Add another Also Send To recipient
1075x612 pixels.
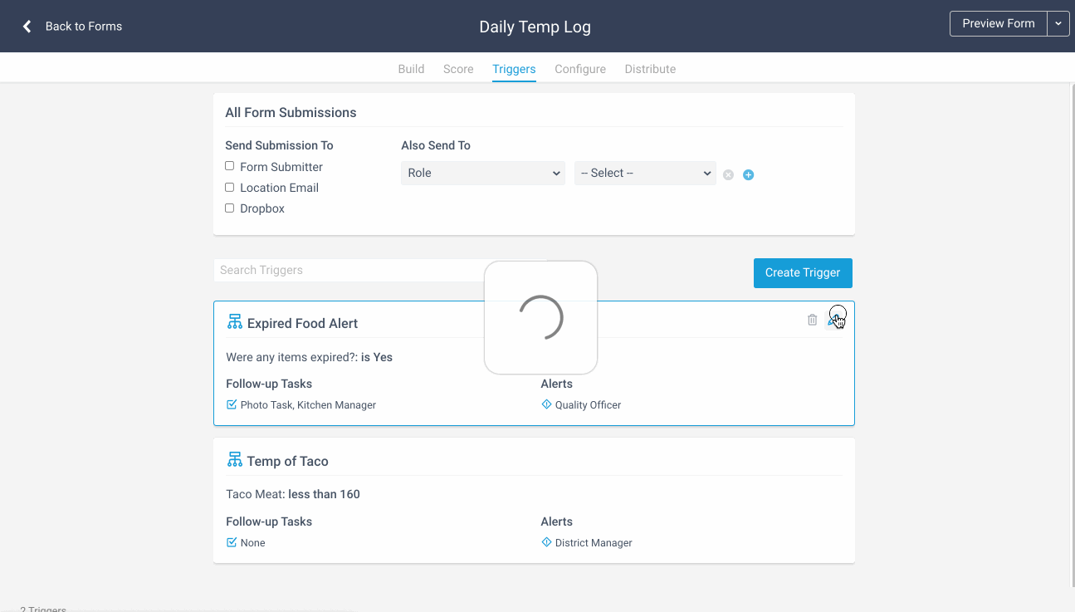[x=748, y=174]
